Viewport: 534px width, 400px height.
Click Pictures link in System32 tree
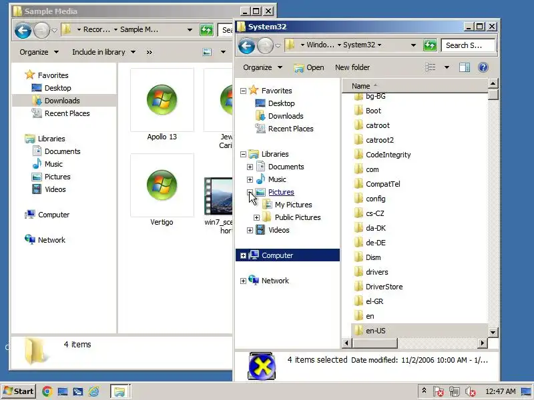pos(281,192)
